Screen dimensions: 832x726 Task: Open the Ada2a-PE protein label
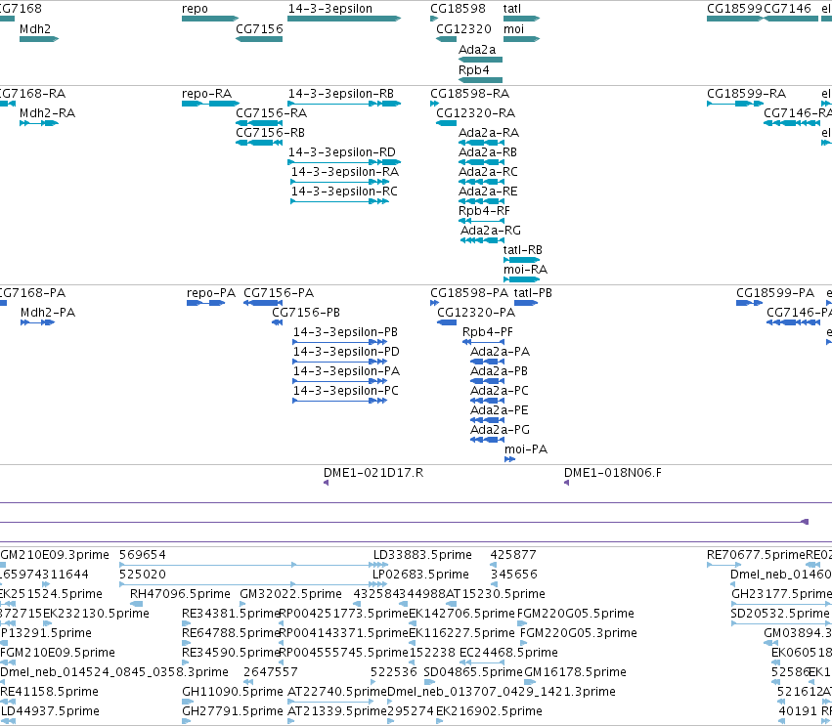[x=499, y=411]
